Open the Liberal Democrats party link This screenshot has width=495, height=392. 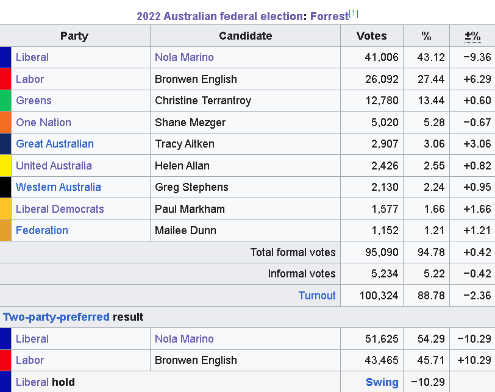pyautogui.click(x=60, y=208)
